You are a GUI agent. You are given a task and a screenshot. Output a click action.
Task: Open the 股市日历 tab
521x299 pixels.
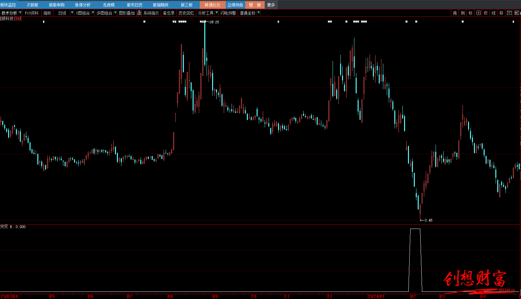[134, 5]
